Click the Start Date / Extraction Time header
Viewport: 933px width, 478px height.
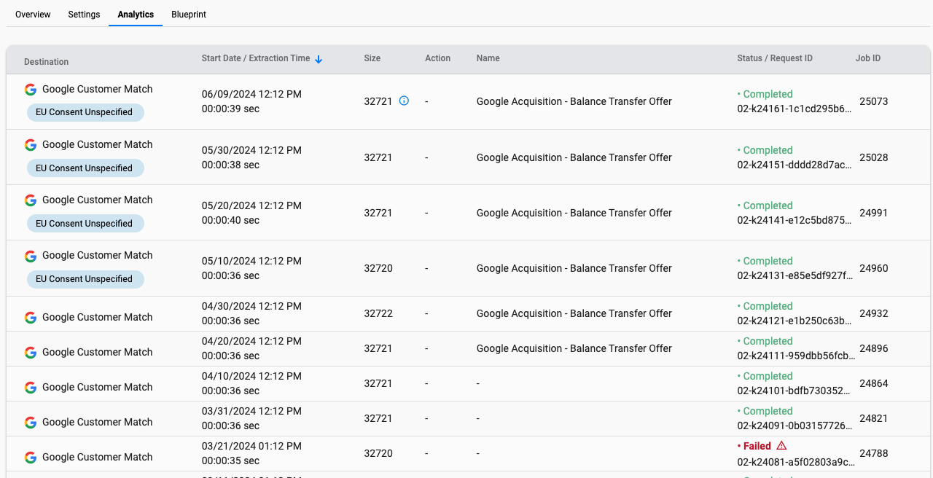tap(256, 58)
